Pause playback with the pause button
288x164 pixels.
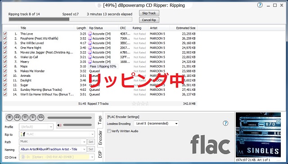point(25,117)
